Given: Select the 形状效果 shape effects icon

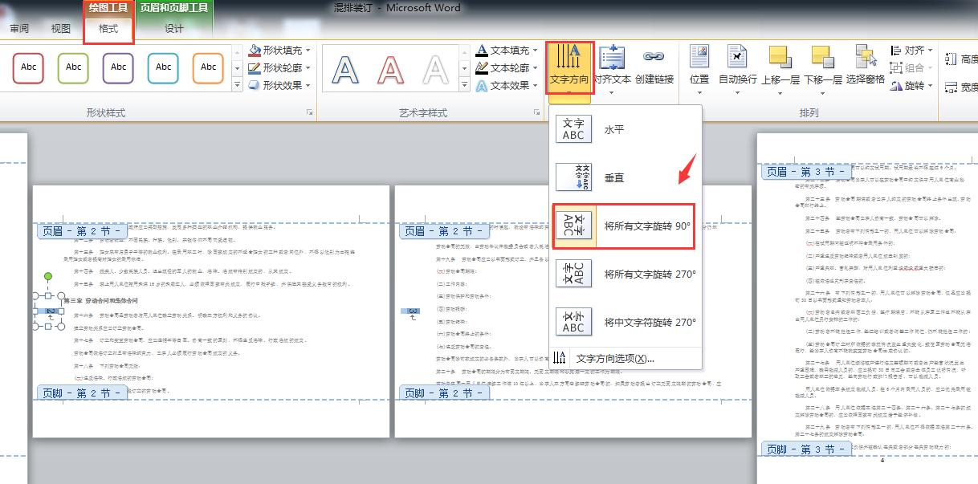Looking at the screenshot, I should [277, 86].
